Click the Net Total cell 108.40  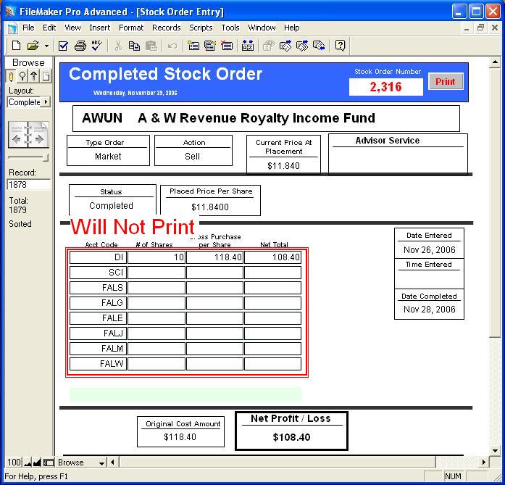coord(273,257)
